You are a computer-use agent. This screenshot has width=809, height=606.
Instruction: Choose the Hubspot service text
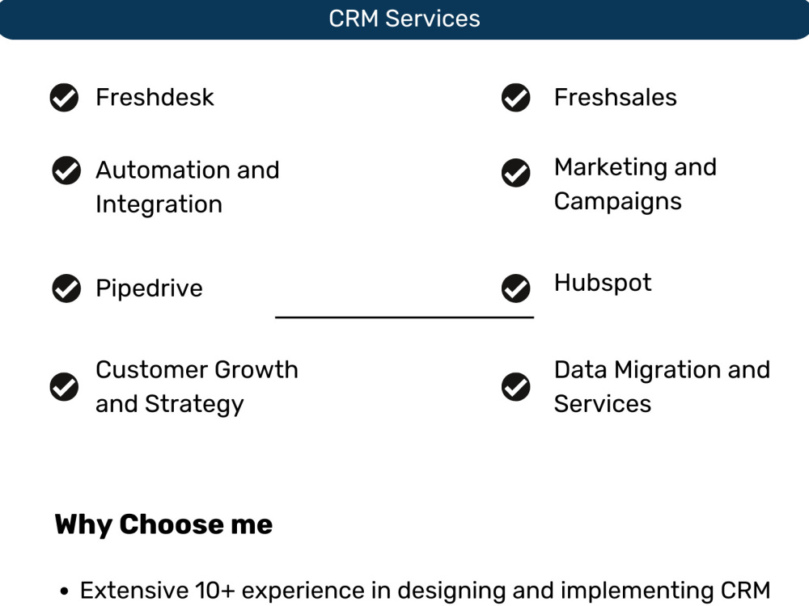pos(603,283)
